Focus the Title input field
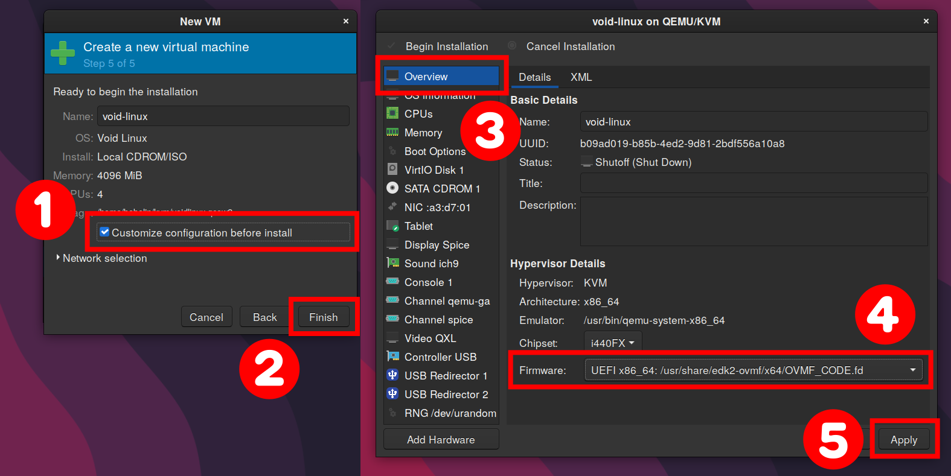 (x=754, y=183)
